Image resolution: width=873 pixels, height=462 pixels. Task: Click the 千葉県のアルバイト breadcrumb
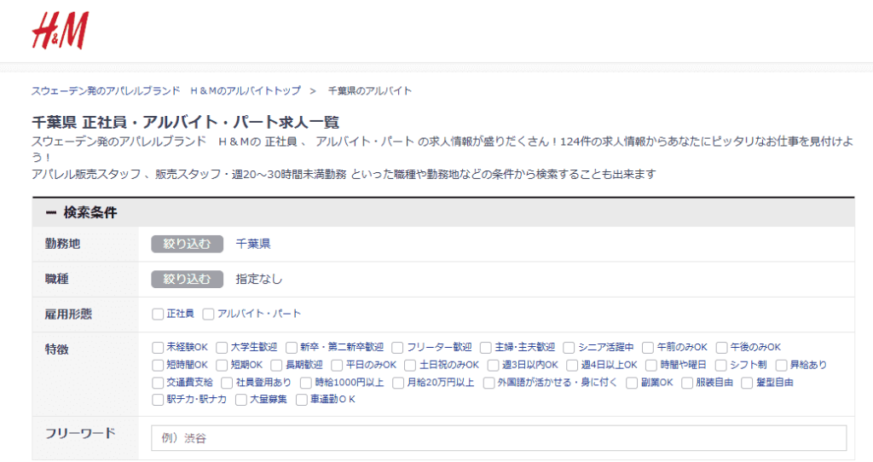point(370,90)
